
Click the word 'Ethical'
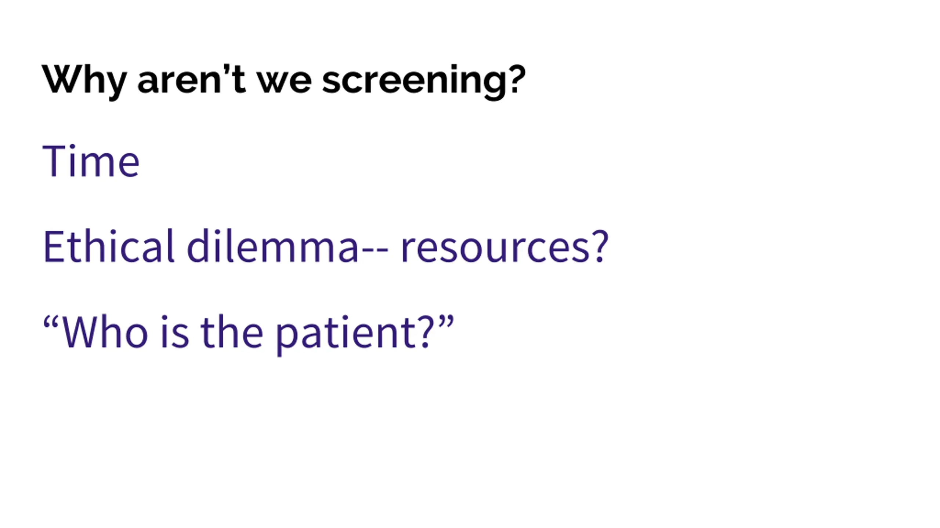(109, 246)
